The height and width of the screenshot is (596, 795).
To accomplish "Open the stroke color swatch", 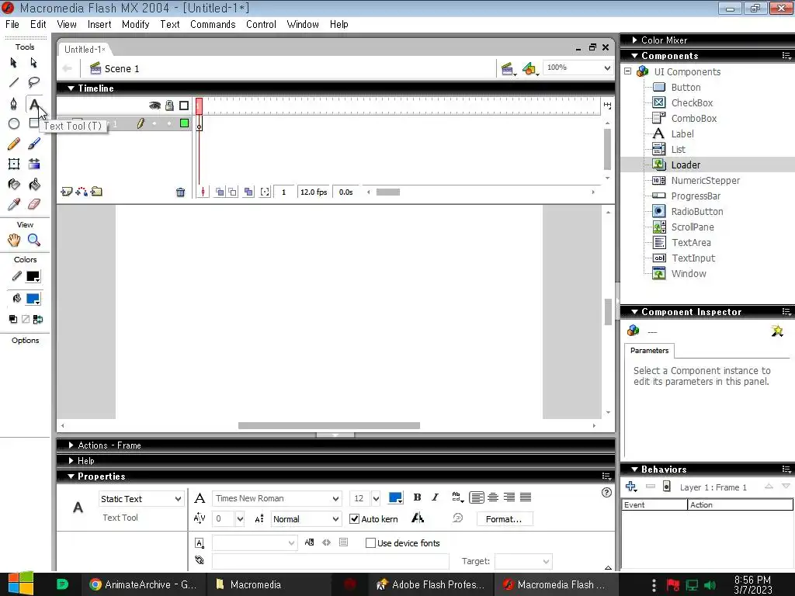I will (33, 277).
